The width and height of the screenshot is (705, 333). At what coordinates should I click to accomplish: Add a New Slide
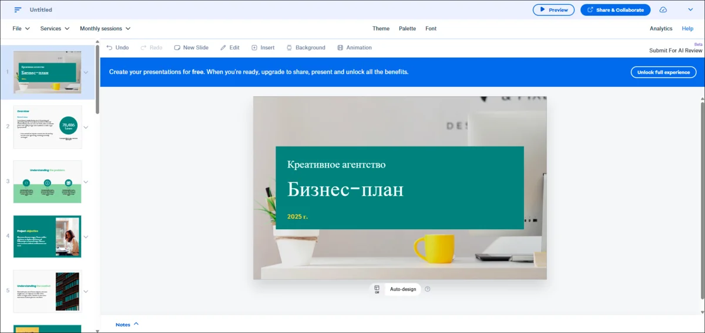(x=191, y=47)
